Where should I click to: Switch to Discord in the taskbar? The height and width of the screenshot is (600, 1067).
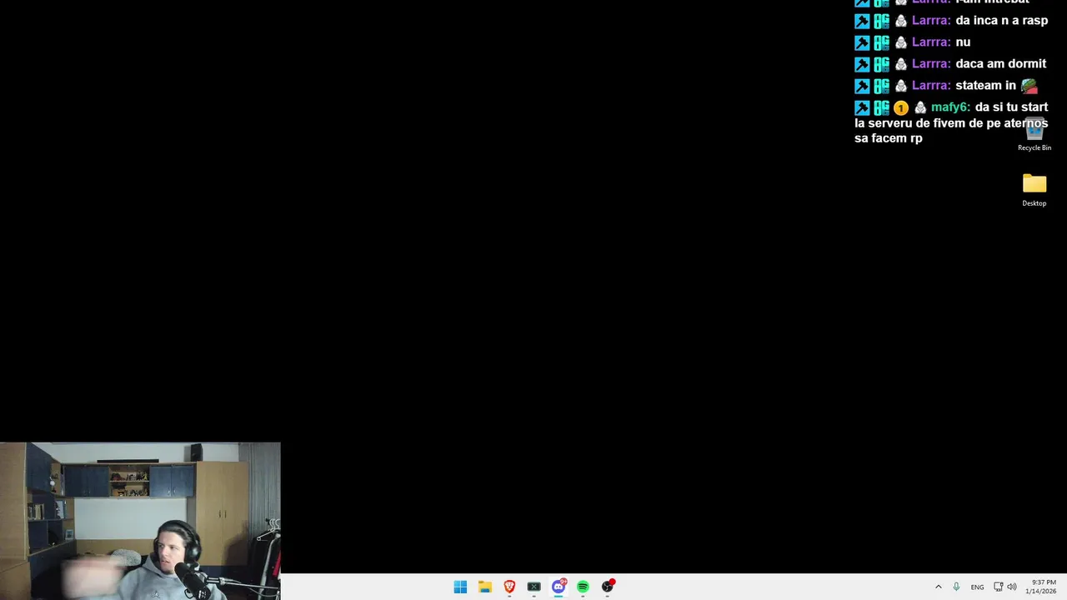559,587
